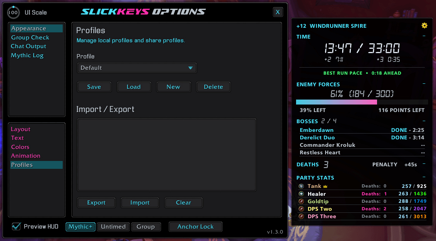Delete the selected profile

pyautogui.click(x=213, y=87)
